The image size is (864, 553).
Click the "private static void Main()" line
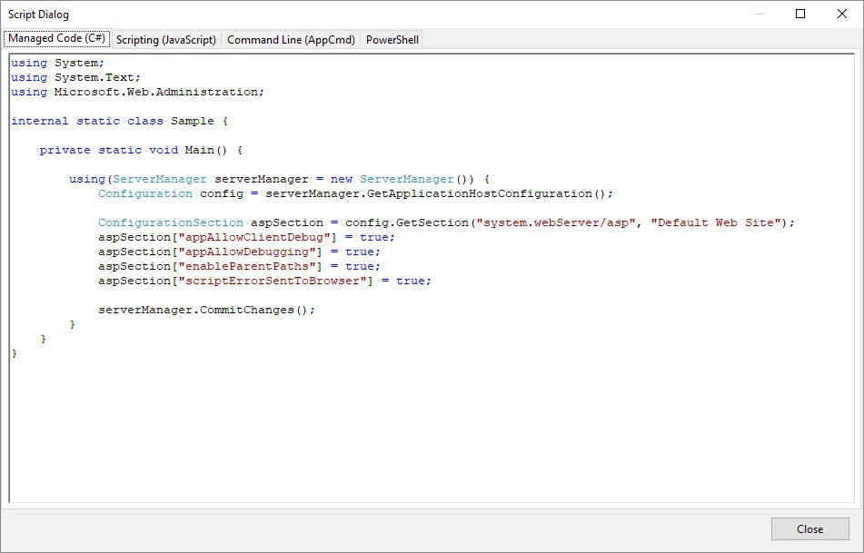[x=141, y=150]
